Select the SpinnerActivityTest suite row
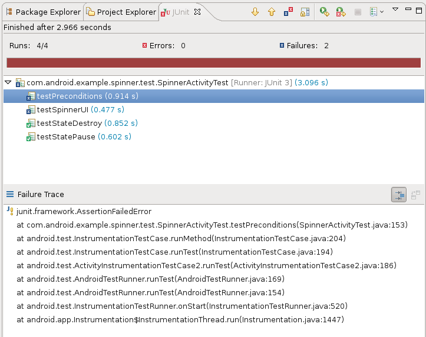The image size is (426, 337). pos(213,82)
